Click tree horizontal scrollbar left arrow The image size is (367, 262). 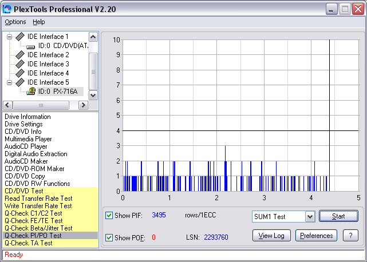(7, 105)
